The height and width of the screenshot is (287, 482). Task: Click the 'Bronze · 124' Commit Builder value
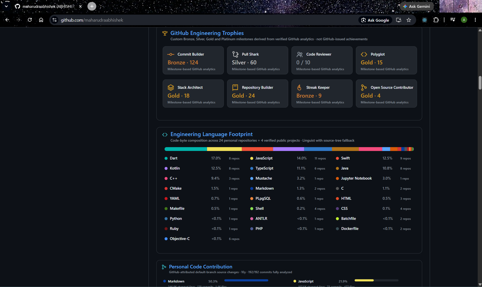pyautogui.click(x=183, y=62)
